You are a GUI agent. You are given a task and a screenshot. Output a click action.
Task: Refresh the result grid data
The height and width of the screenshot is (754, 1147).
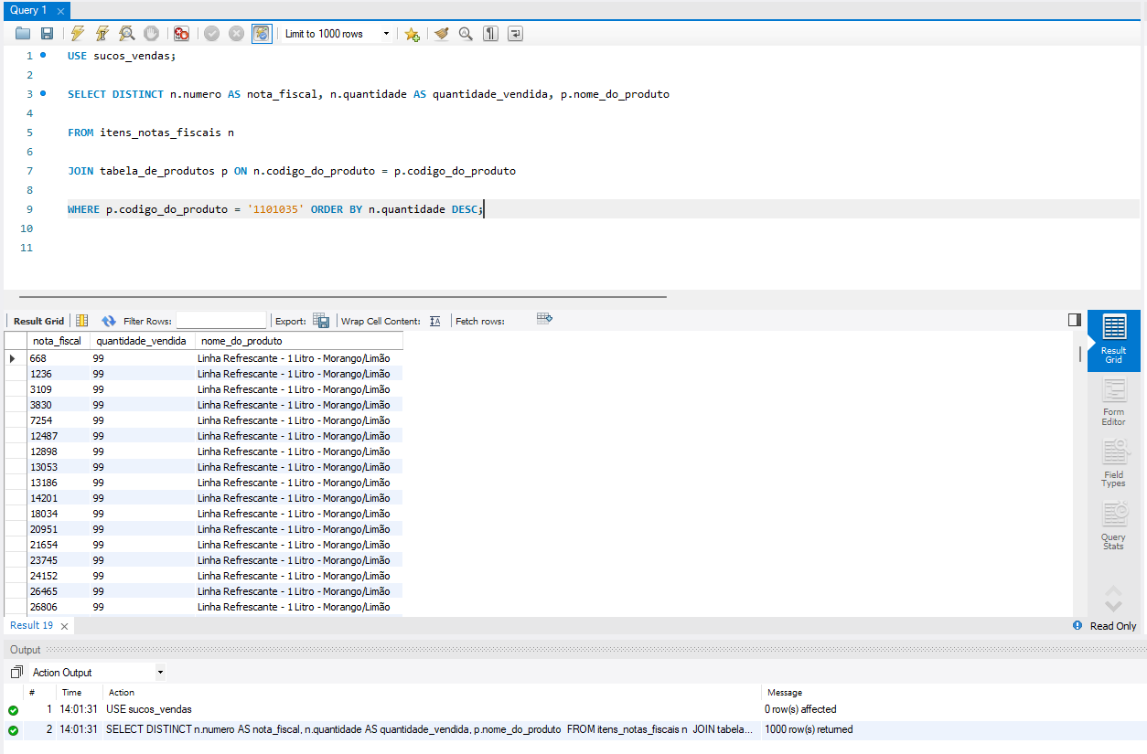coord(109,321)
